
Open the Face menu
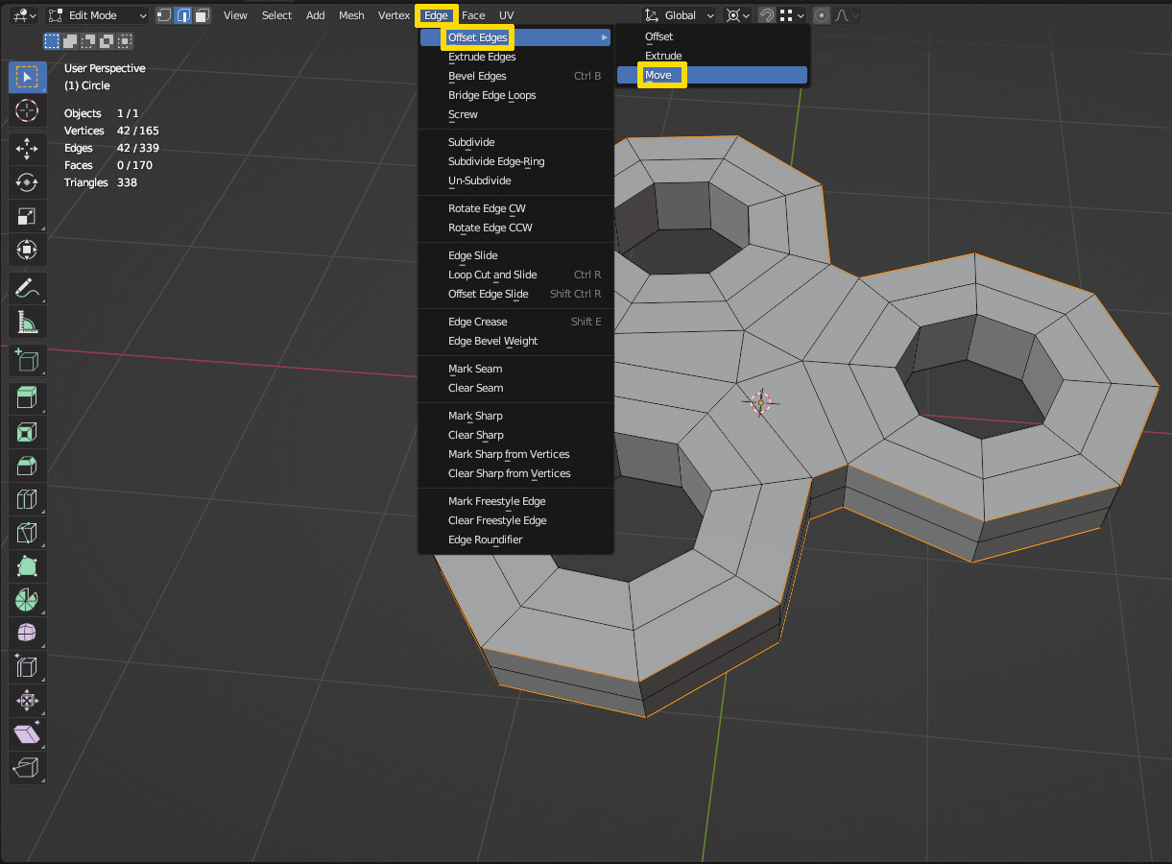(473, 14)
